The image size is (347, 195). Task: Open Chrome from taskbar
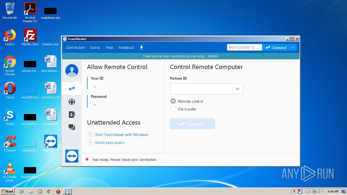(49, 191)
